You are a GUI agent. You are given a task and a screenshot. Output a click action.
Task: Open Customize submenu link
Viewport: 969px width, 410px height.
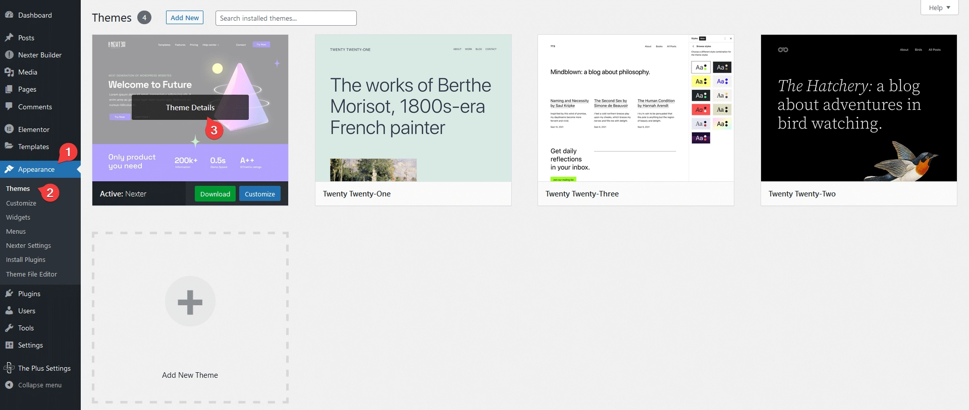point(21,203)
